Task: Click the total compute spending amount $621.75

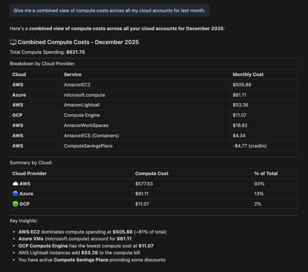Action: pyautogui.click(x=76, y=52)
